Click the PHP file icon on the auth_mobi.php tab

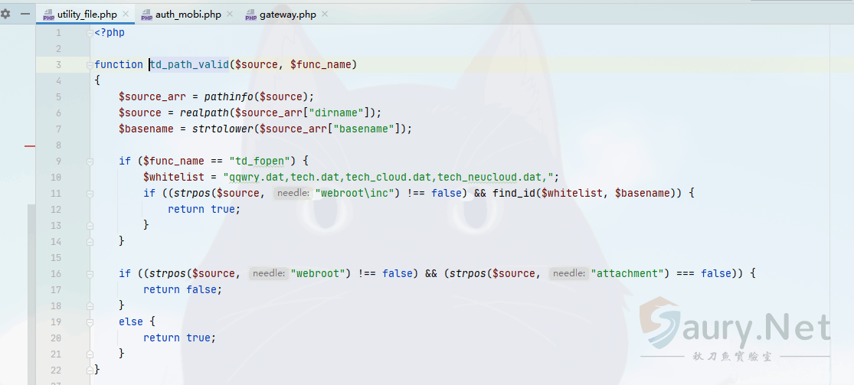point(146,15)
